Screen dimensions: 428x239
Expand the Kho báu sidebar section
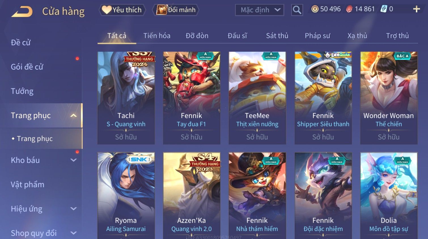[x=74, y=160]
